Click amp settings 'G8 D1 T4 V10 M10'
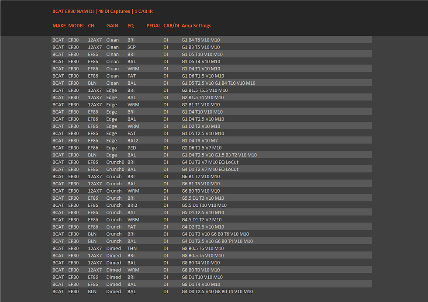The width and height of the screenshot is (428, 302). click(x=201, y=285)
